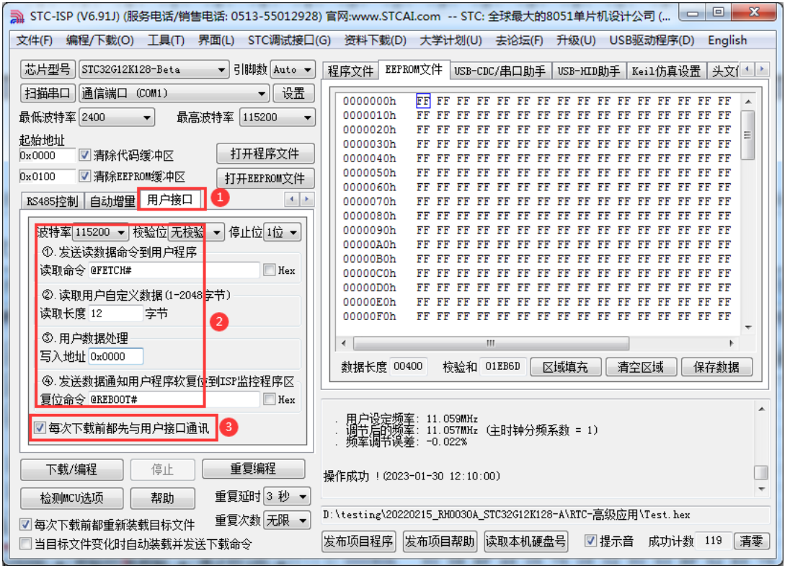
Task: Click left arrow next to 用户接口 tab
Action: click(x=292, y=199)
